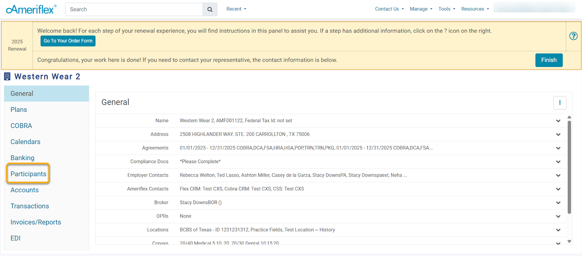The image size is (582, 256).
Task: Open the Tools dropdown menu
Action: coord(446,9)
